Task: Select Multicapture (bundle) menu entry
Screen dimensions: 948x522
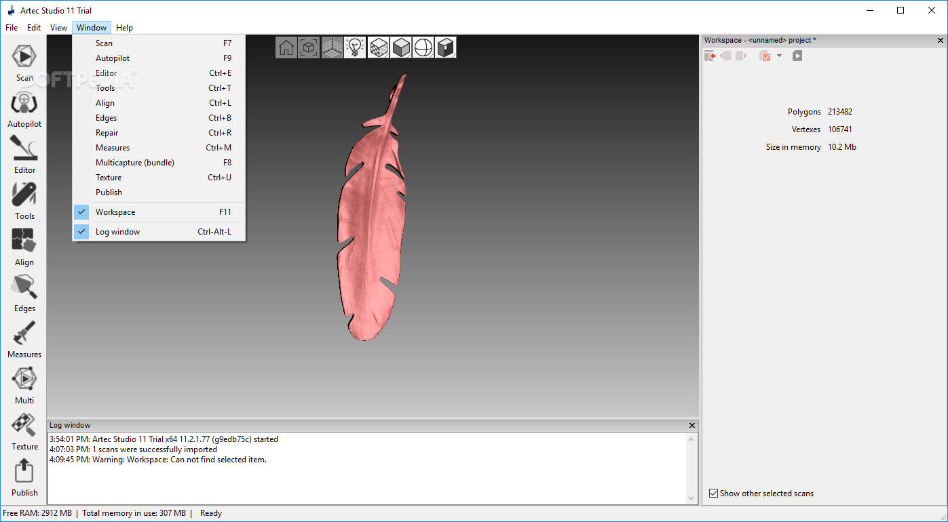Action: pos(159,163)
